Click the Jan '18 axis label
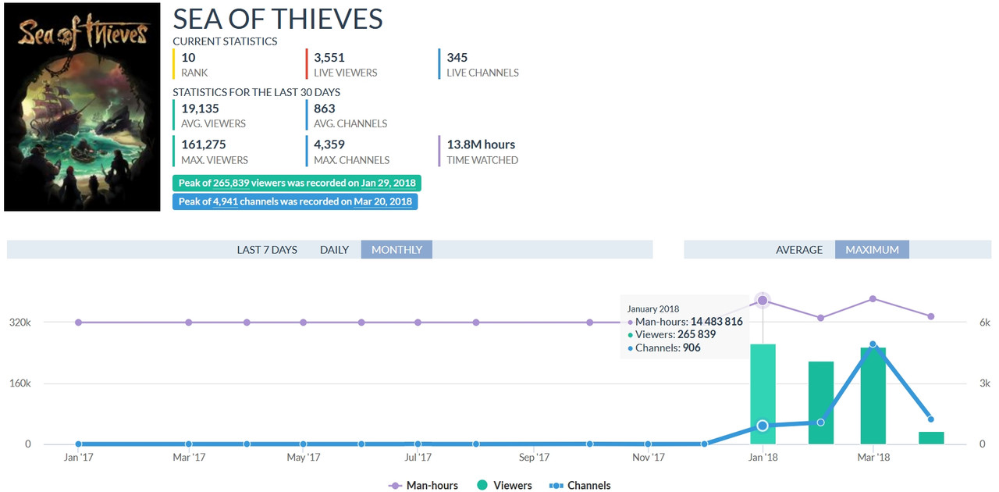The image size is (999, 492). tap(763, 458)
